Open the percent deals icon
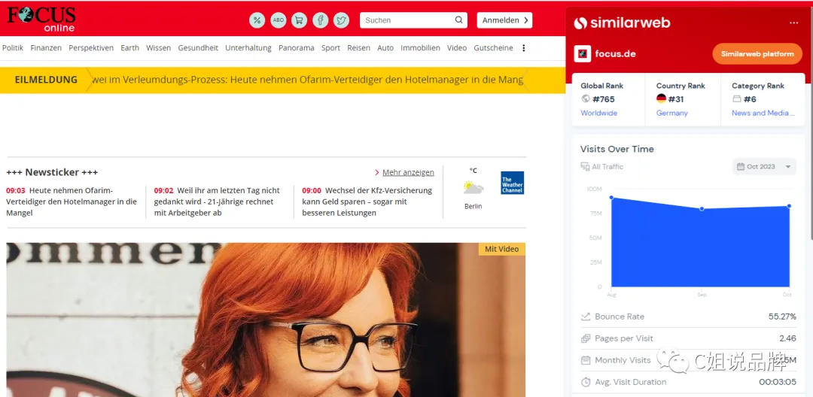 coord(257,20)
